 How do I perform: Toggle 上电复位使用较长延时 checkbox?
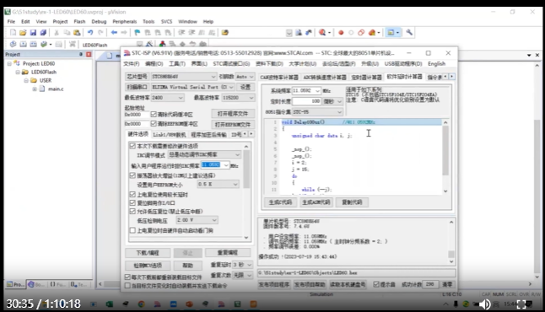point(132,194)
